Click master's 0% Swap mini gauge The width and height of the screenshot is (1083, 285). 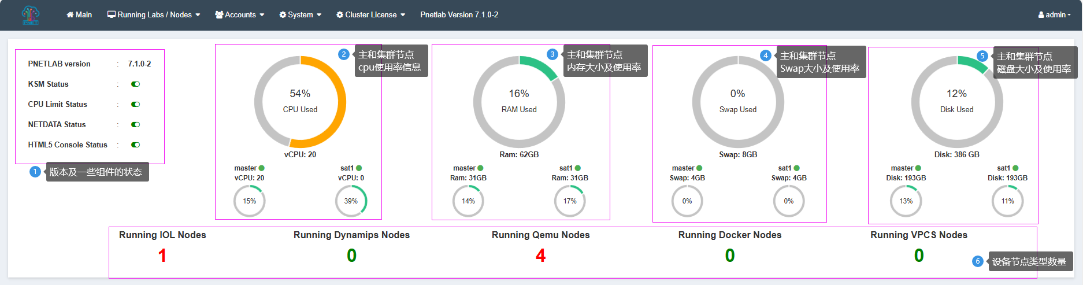687,201
